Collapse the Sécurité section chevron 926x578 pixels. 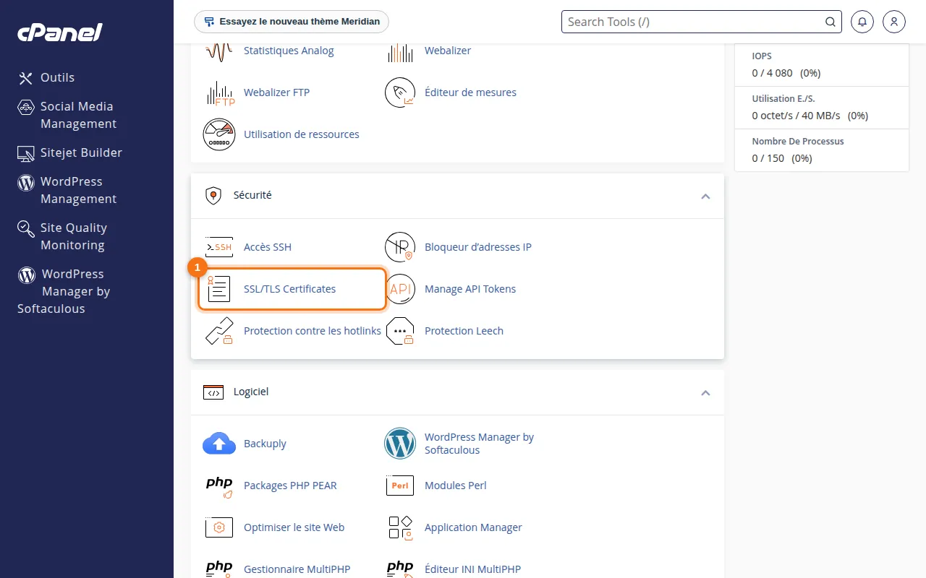(x=705, y=197)
